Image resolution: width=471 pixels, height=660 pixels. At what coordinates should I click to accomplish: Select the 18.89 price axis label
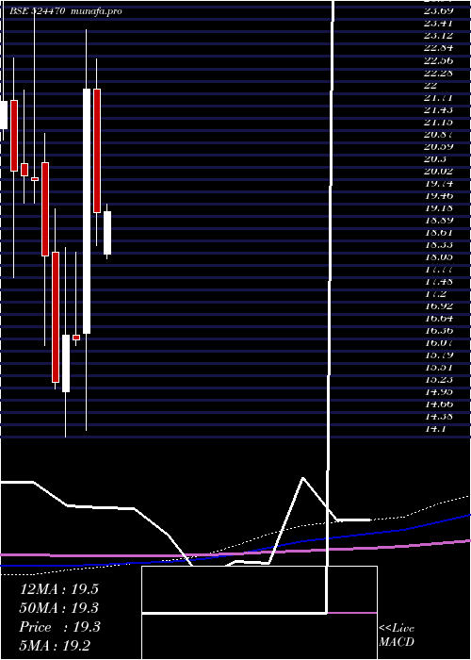[438, 220]
